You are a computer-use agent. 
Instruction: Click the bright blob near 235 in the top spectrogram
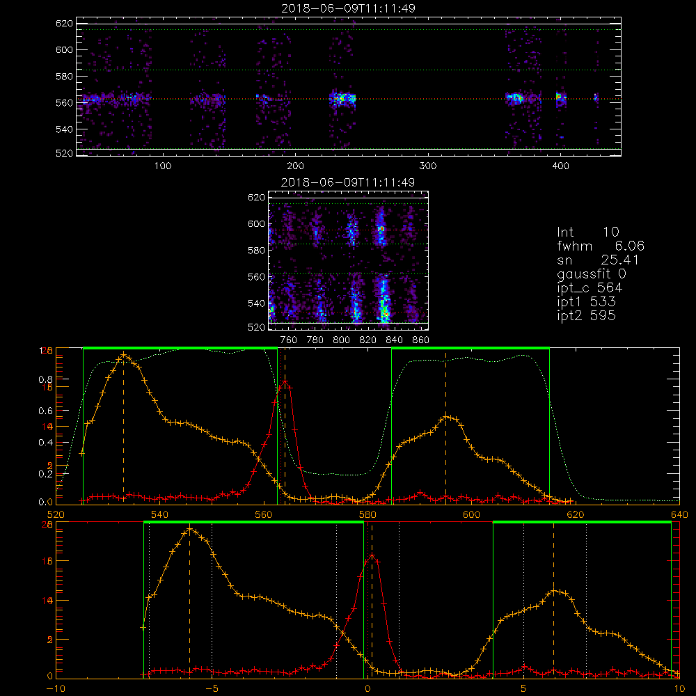342,99
